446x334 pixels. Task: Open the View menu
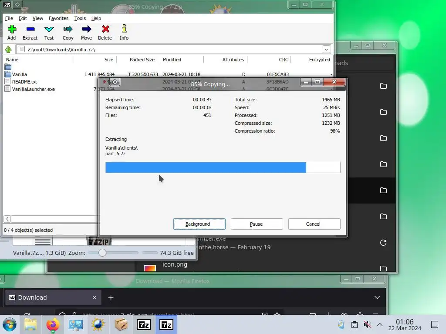click(x=38, y=18)
